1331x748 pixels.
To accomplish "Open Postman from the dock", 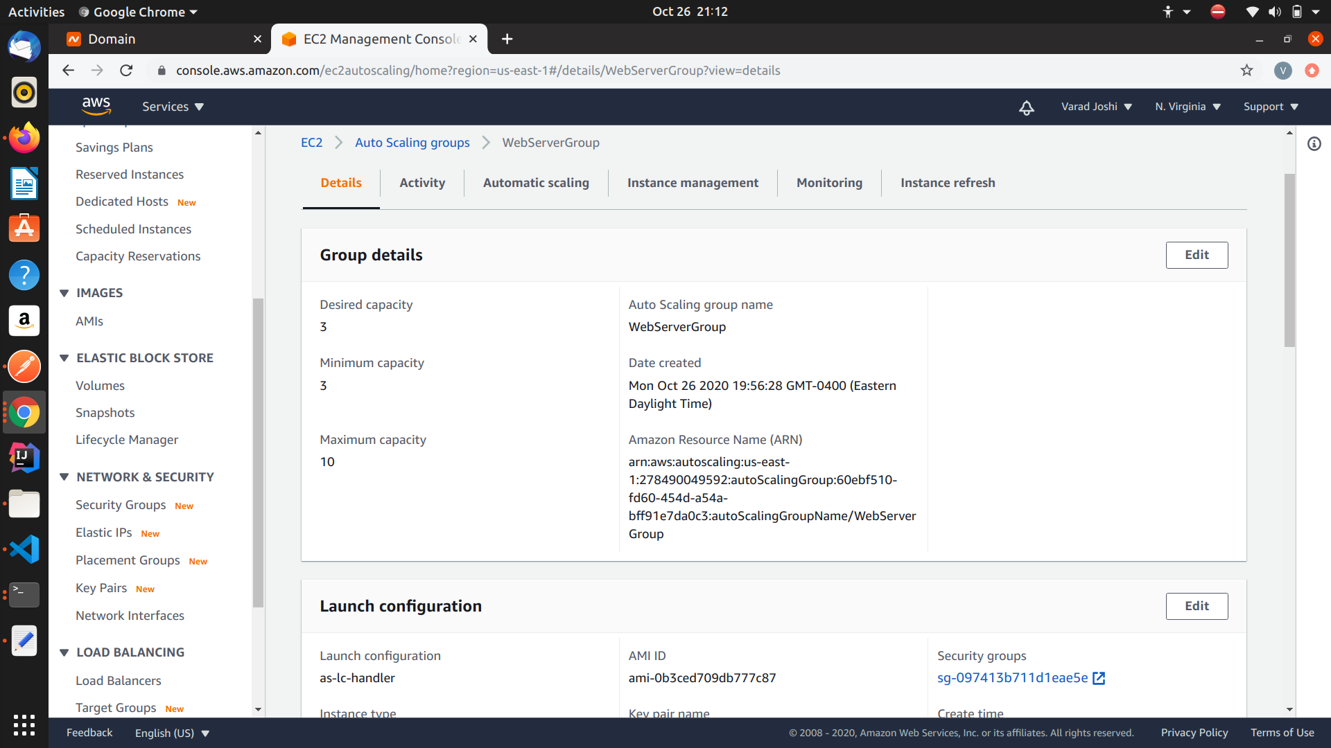I will click(24, 366).
